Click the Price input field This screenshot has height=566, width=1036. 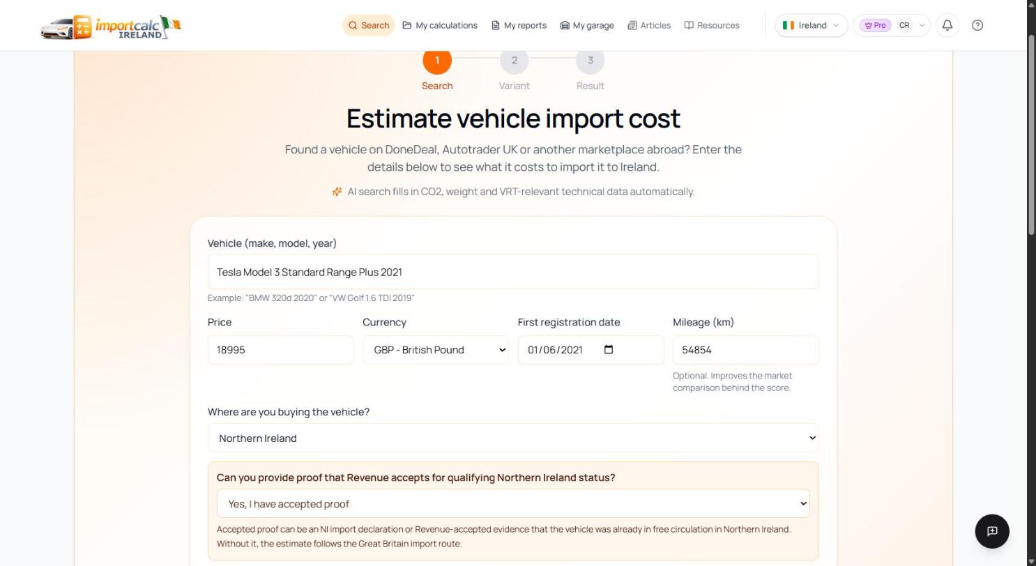(x=280, y=350)
